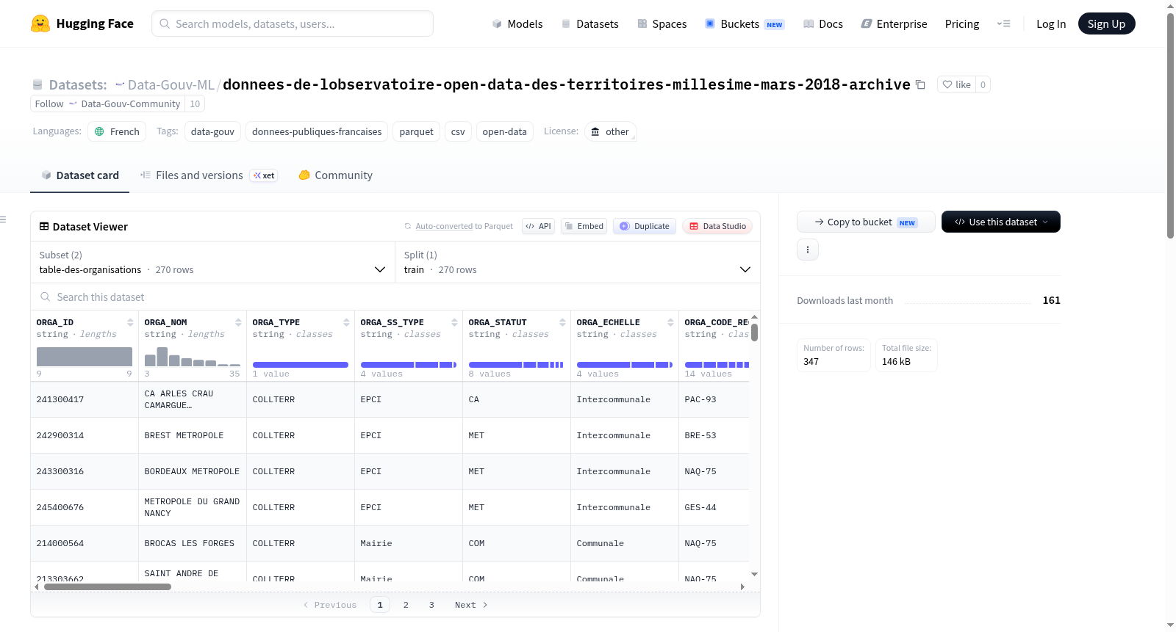This screenshot has height=632, width=1176.
Task: Go to page 2 of the table
Action: [x=406, y=605]
